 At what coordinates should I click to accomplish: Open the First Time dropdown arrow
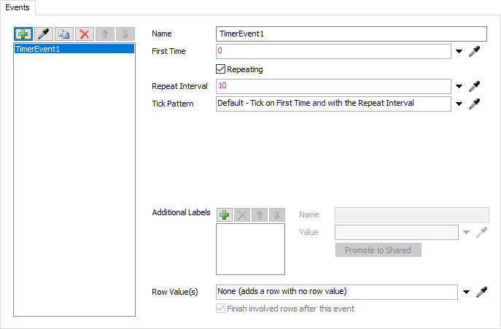pyautogui.click(x=459, y=52)
